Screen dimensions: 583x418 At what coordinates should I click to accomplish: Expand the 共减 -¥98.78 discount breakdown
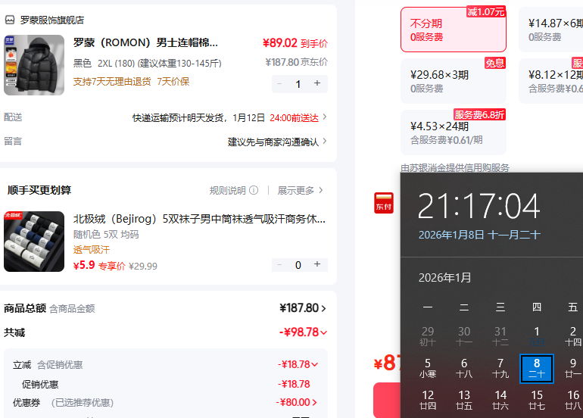(x=303, y=332)
